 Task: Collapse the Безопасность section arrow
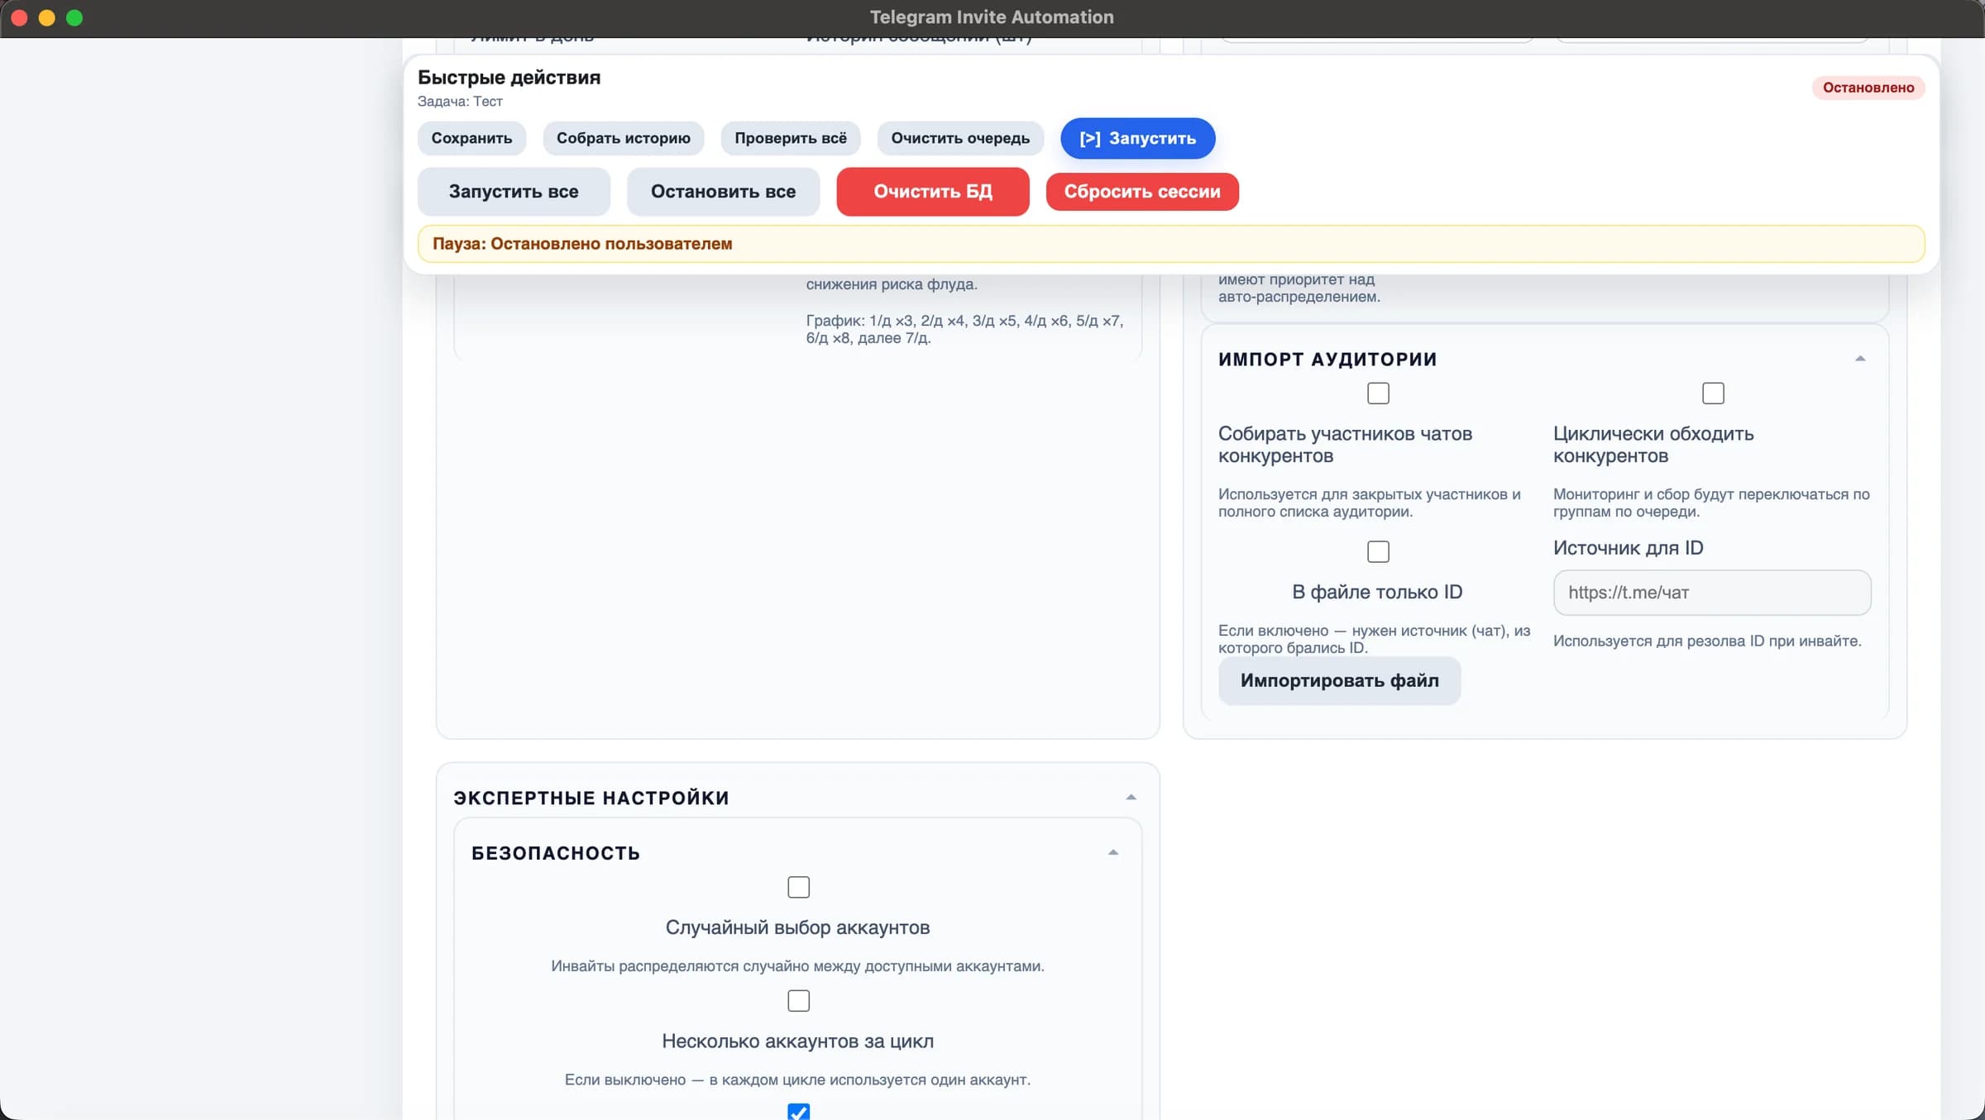pos(1112,853)
